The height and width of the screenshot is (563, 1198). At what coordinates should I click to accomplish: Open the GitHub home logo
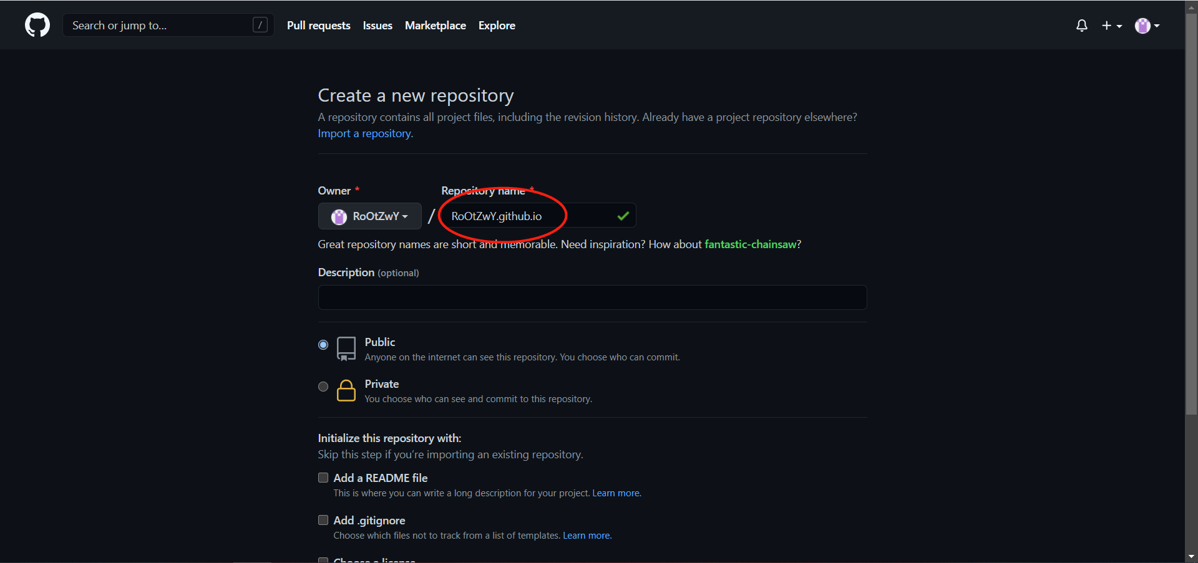pos(37,26)
